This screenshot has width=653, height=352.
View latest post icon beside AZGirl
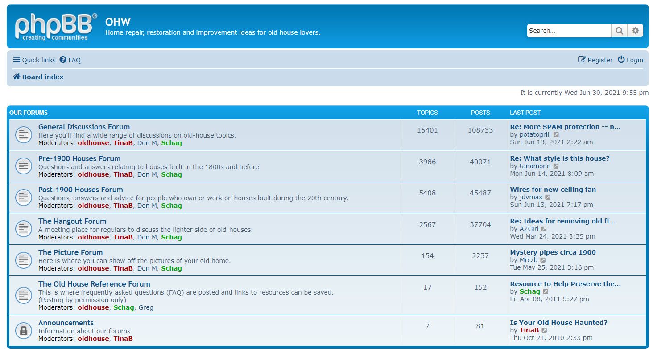544,229
